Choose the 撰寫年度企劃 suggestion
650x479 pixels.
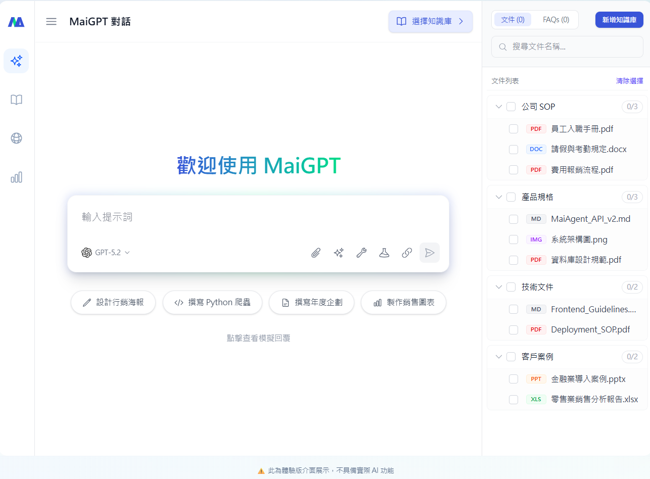click(x=311, y=302)
